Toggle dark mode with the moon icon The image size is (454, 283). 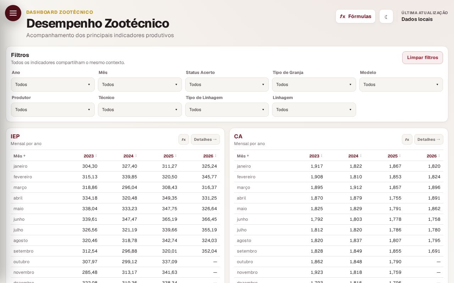(x=386, y=16)
